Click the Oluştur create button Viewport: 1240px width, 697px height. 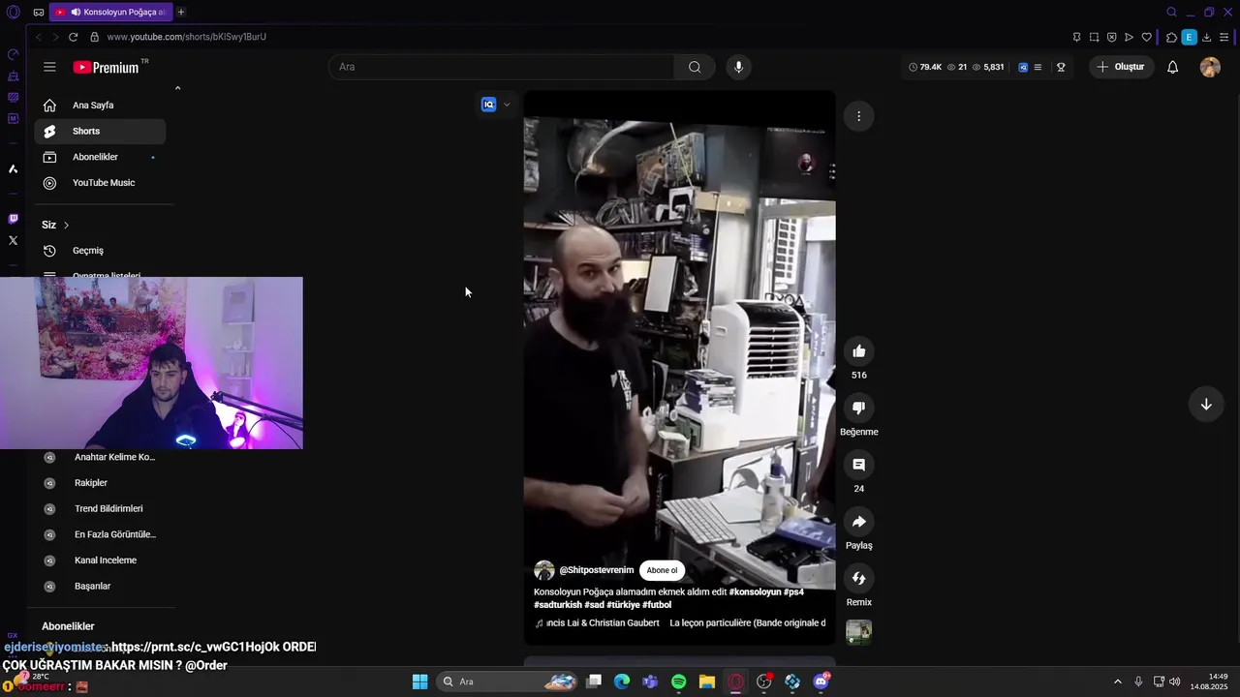[x=1121, y=67]
